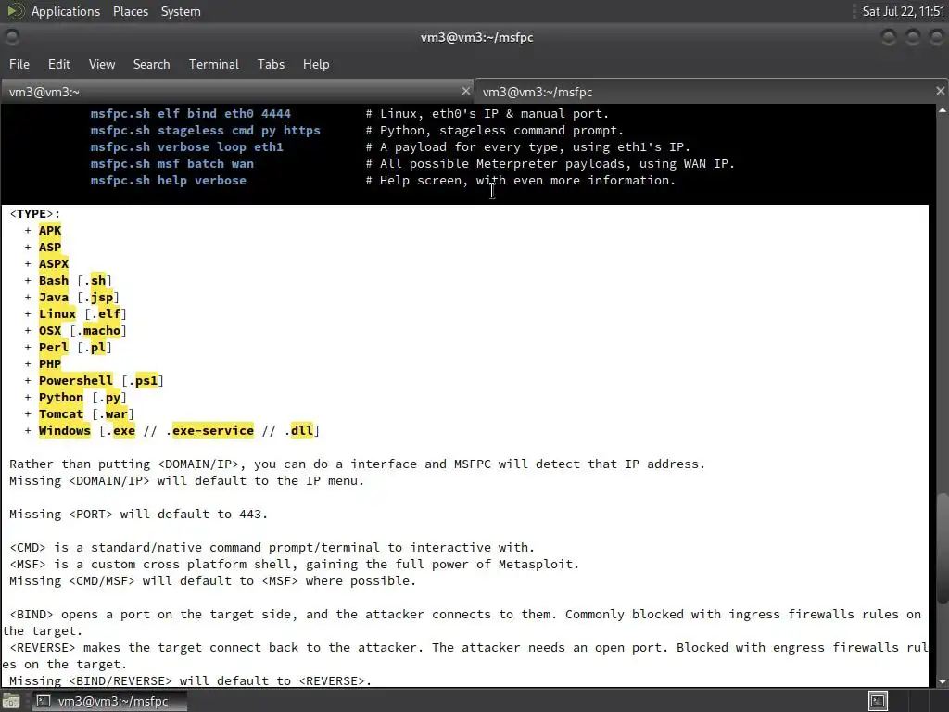Image resolution: width=949 pixels, height=712 pixels.
Task: Close the vm3@vm3:~/msfpc tab
Action: coord(940,92)
